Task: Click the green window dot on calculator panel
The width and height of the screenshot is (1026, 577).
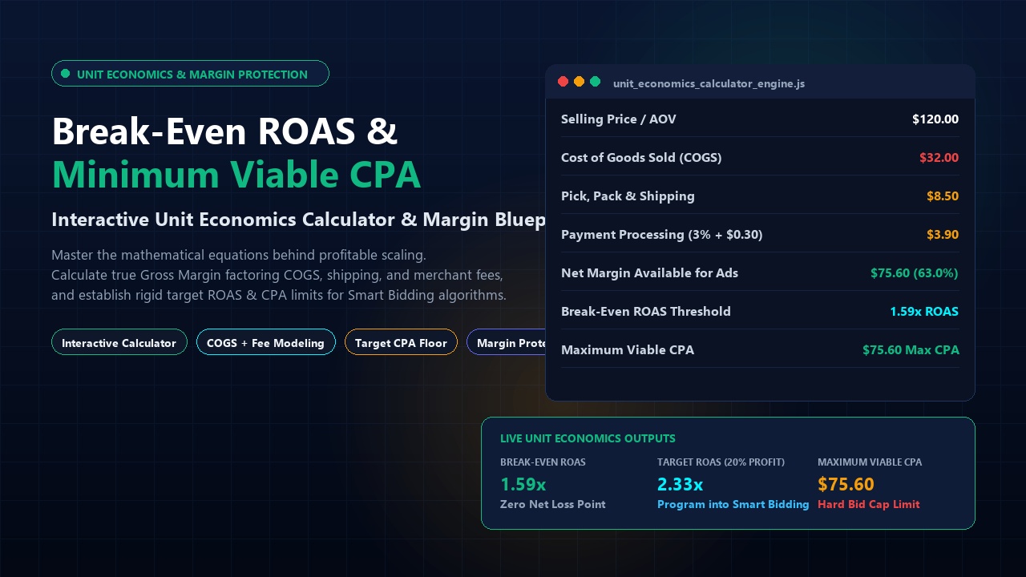Action: point(595,82)
